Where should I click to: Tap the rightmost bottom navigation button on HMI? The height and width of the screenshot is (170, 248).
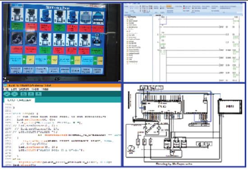point(97,71)
